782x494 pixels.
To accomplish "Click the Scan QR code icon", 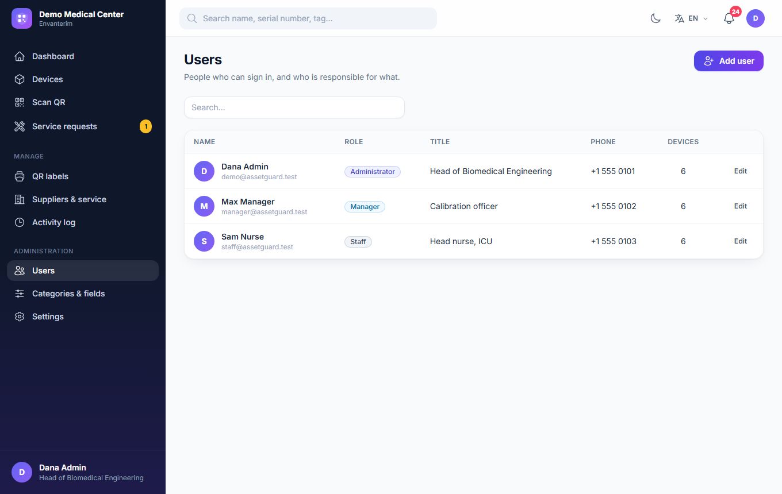I will point(20,102).
